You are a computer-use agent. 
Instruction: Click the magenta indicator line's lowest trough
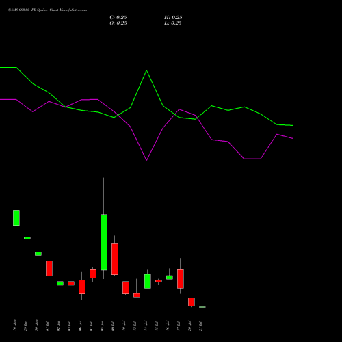[146, 160]
